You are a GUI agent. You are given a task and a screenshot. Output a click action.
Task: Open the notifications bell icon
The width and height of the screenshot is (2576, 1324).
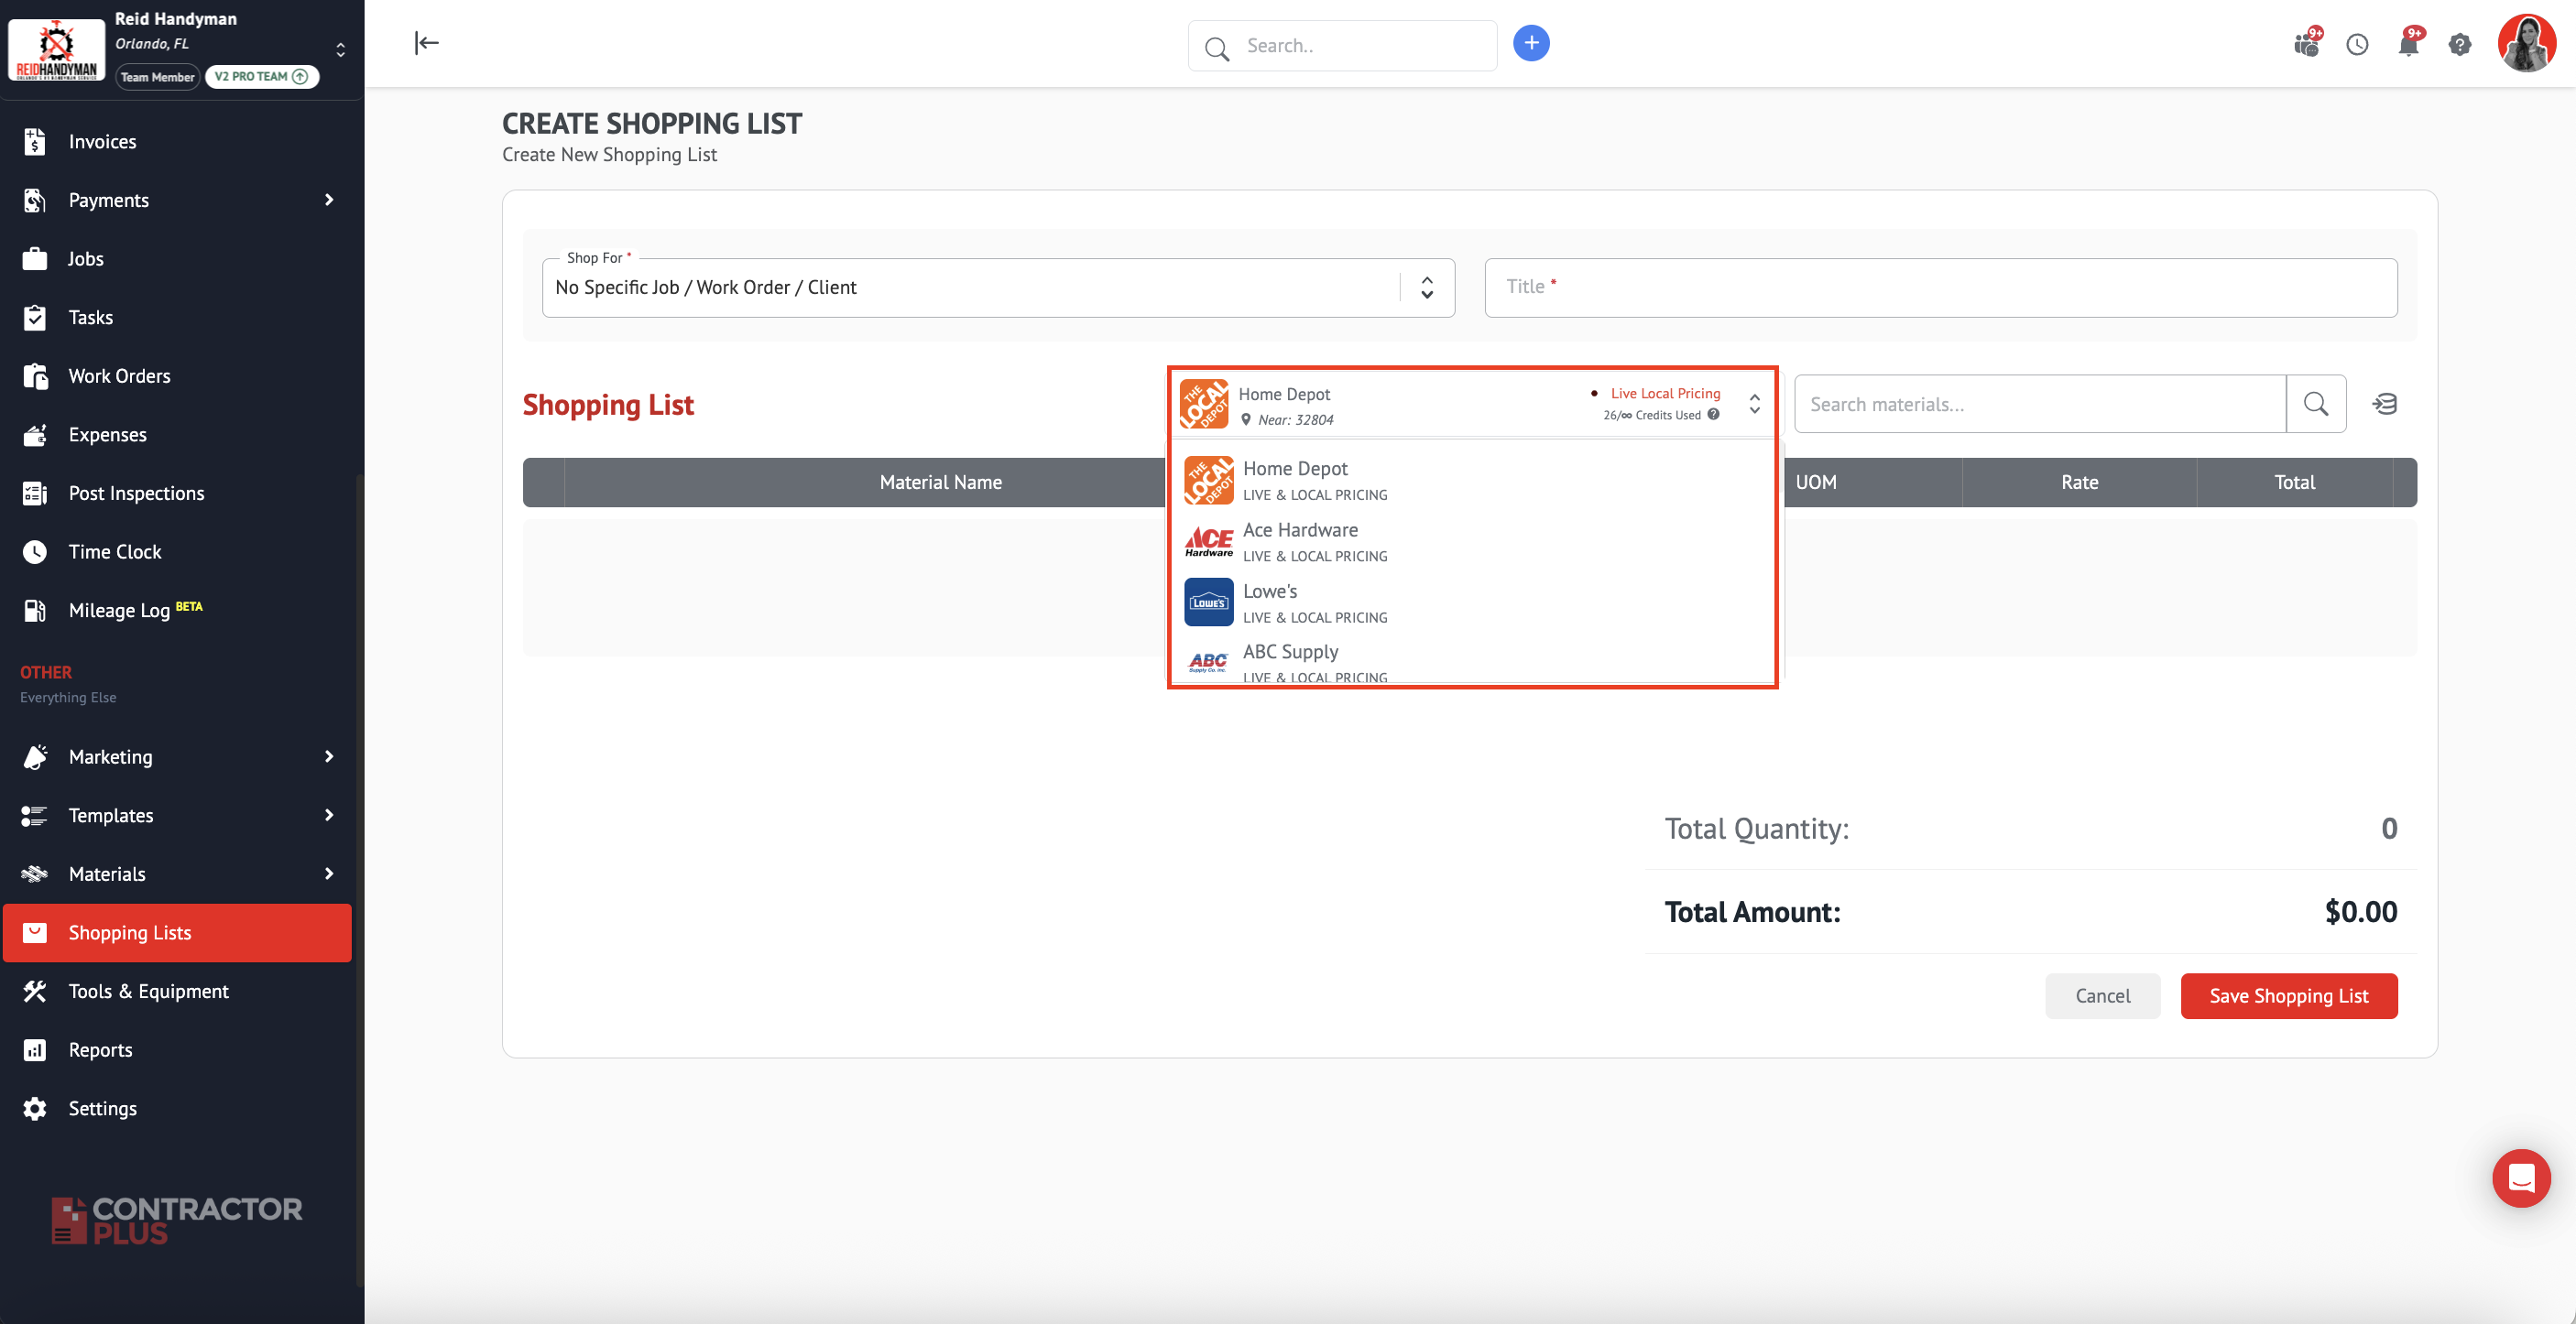pyautogui.click(x=2408, y=45)
